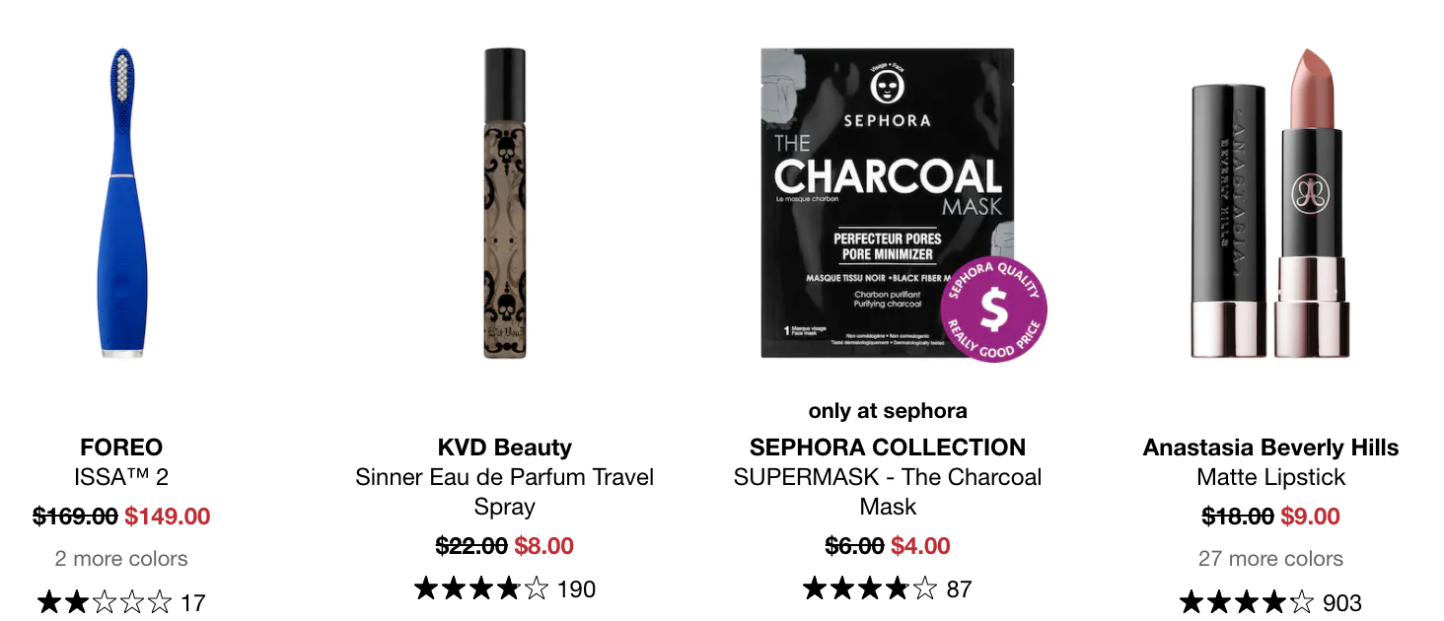
Task: Click the $149.00 FOREO sale price
Action: tap(168, 517)
